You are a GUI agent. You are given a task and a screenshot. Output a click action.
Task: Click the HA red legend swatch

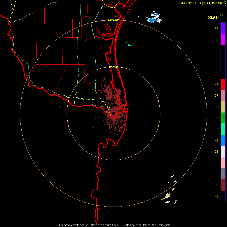point(223,84)
